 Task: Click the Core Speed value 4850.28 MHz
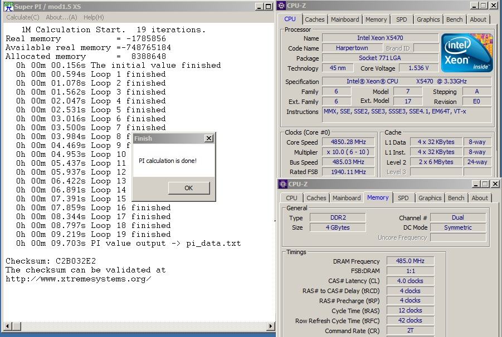point(348,142)
